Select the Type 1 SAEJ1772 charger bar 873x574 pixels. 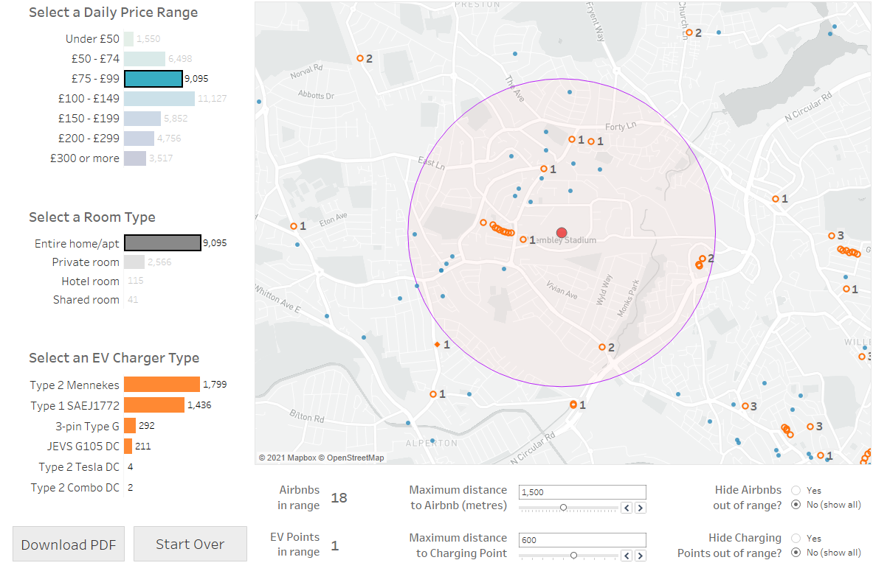point(153,405)
